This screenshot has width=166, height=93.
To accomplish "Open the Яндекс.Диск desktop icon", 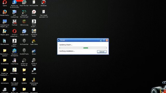I will 5,31.
